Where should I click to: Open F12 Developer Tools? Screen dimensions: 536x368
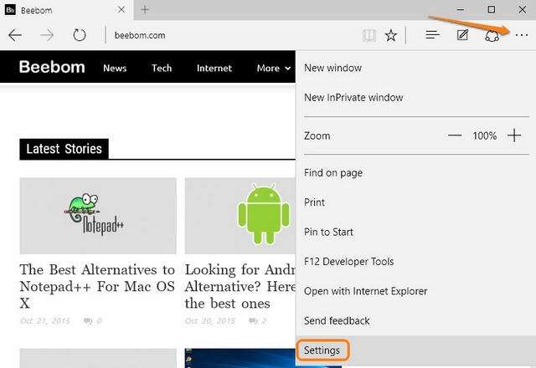coord(348,261)
